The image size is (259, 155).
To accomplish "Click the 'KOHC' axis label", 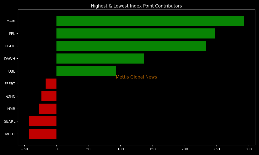I will (10, 96).
